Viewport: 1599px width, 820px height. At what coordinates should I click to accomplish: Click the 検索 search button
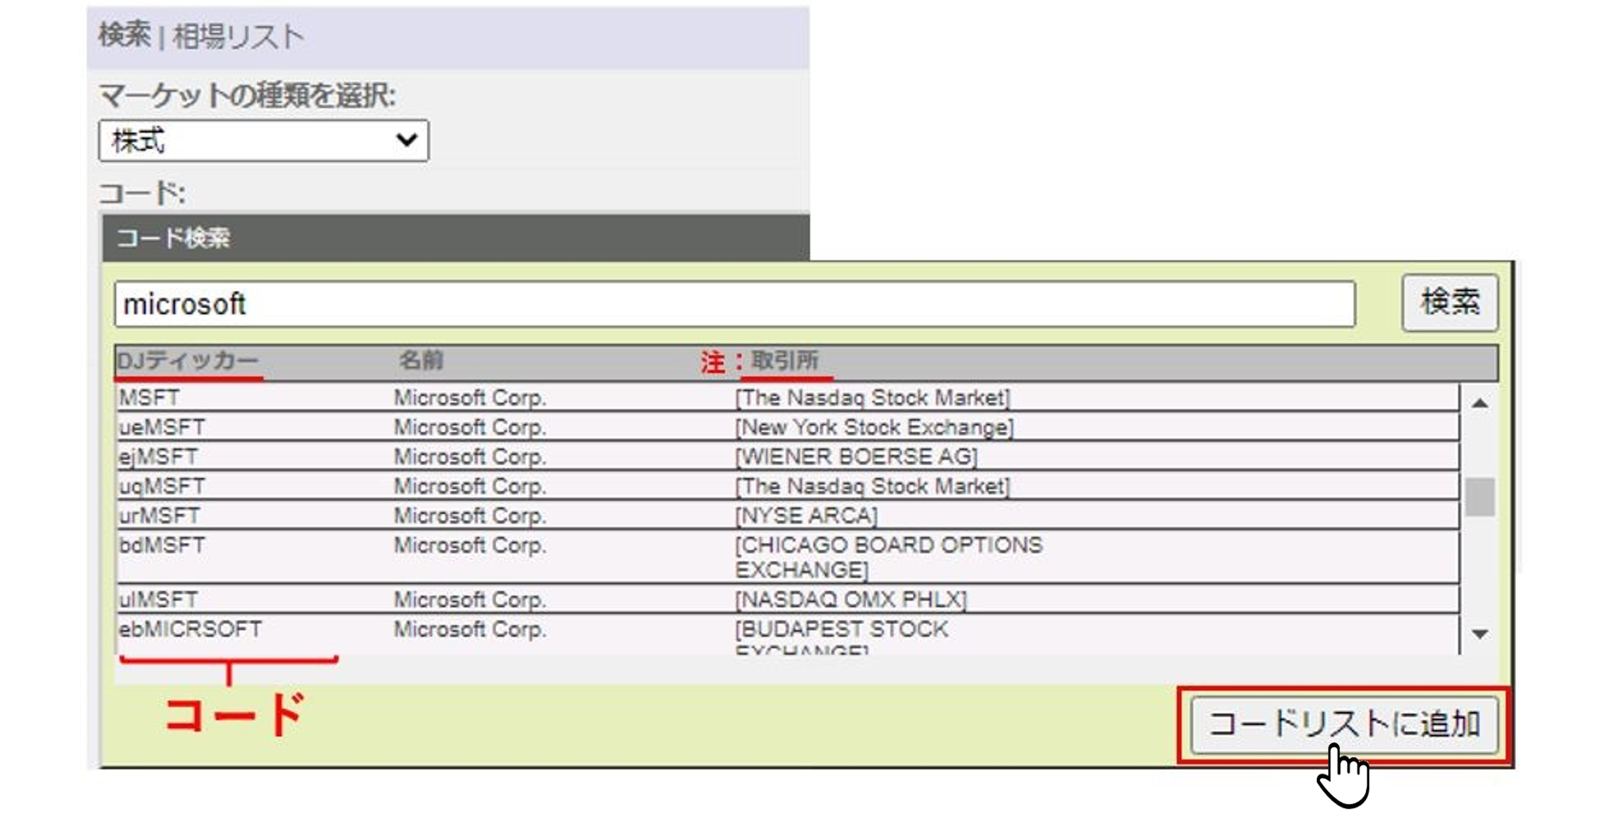[x=1450, y=302]
